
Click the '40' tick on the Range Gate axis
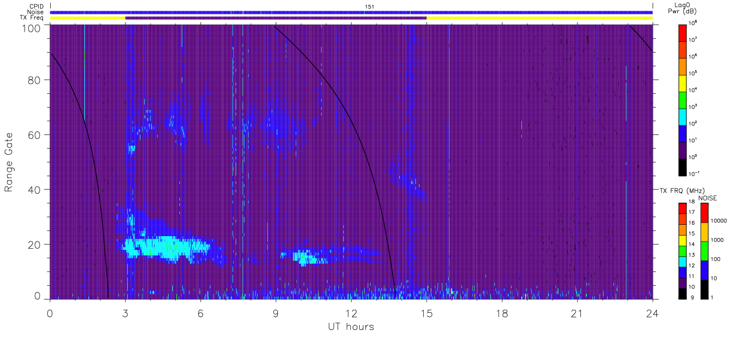click(34, 190)
